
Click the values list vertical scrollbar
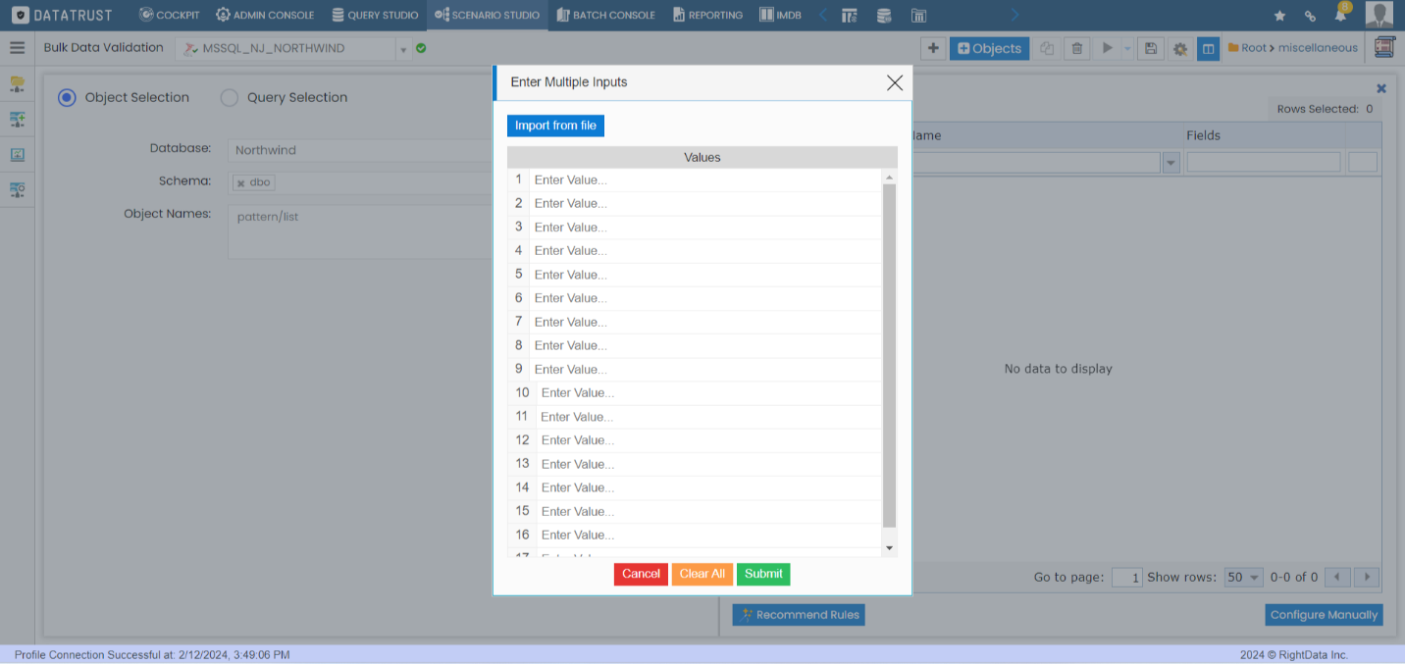click(889, 353)
